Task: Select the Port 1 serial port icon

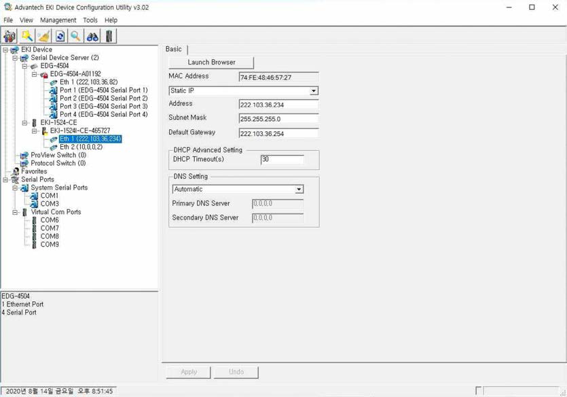Action: (x=54, y=90)
